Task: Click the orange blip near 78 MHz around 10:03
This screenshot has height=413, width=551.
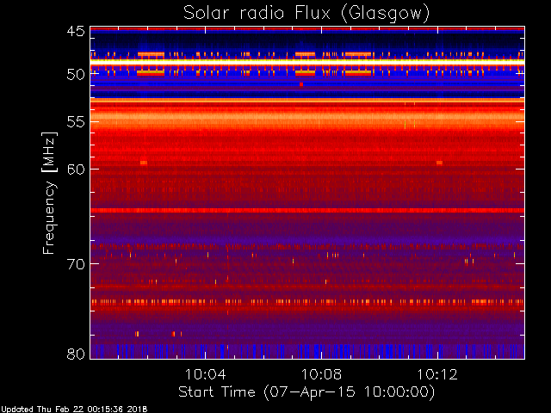Action: [x=174, y=334]
